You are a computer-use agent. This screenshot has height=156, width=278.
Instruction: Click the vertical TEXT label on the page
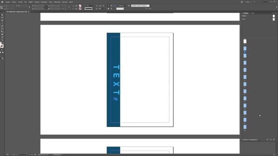pyautogui.click(x=116, y=80)
